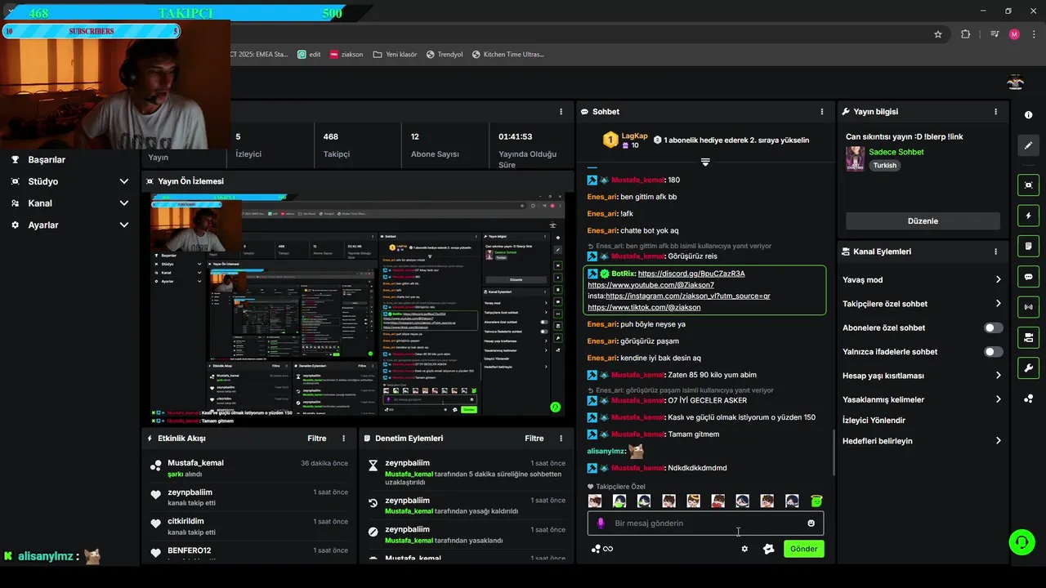Image resolution: width=1046 pixels, height=588 pixels.
Task: Open Hedefleri belirleyin options
Action: pos(922,441)
